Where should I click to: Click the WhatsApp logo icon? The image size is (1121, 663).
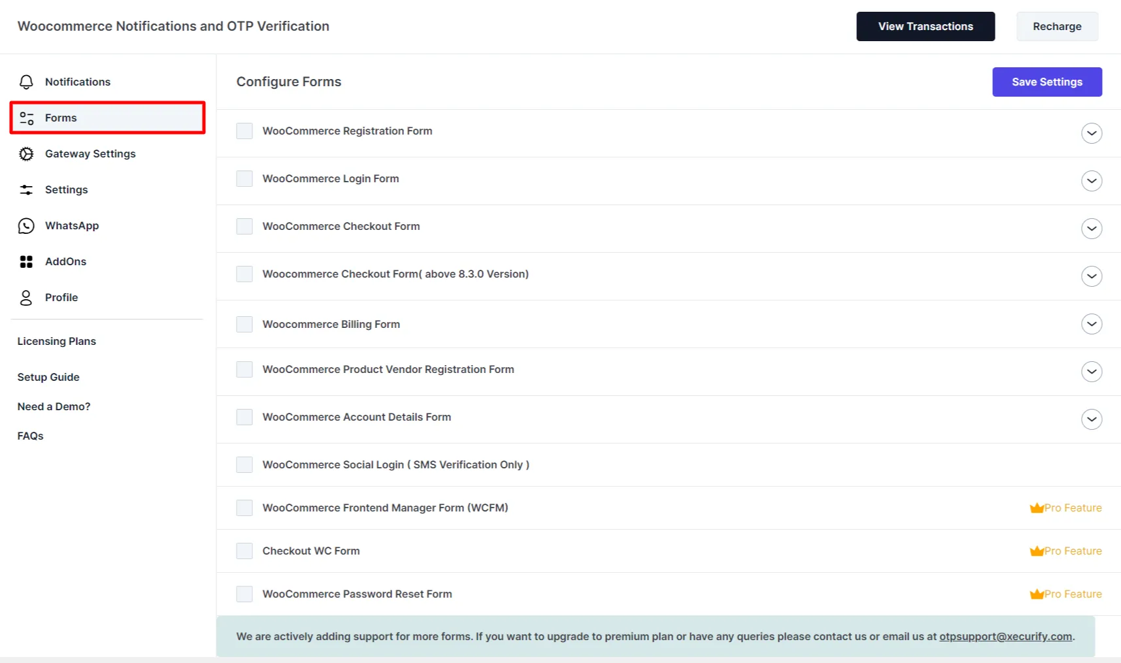26,225
